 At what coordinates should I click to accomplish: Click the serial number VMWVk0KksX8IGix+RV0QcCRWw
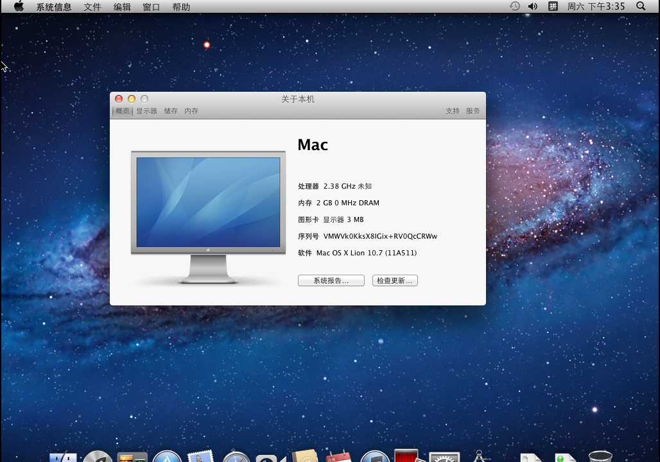[x=380, y=237]
